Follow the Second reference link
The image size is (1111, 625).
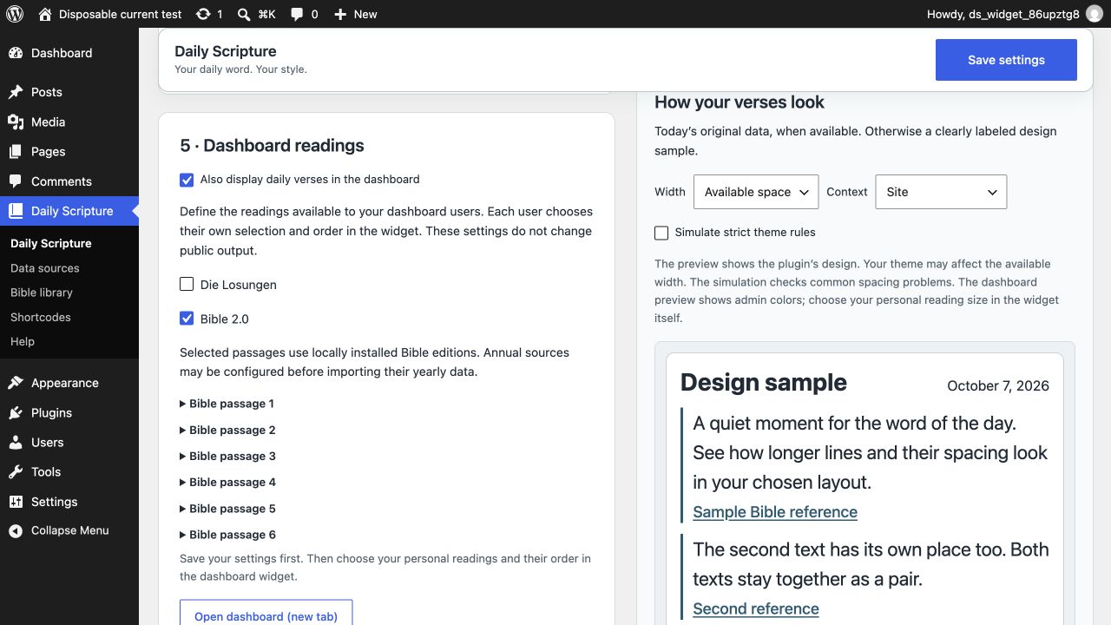click(x=756, y=609)
